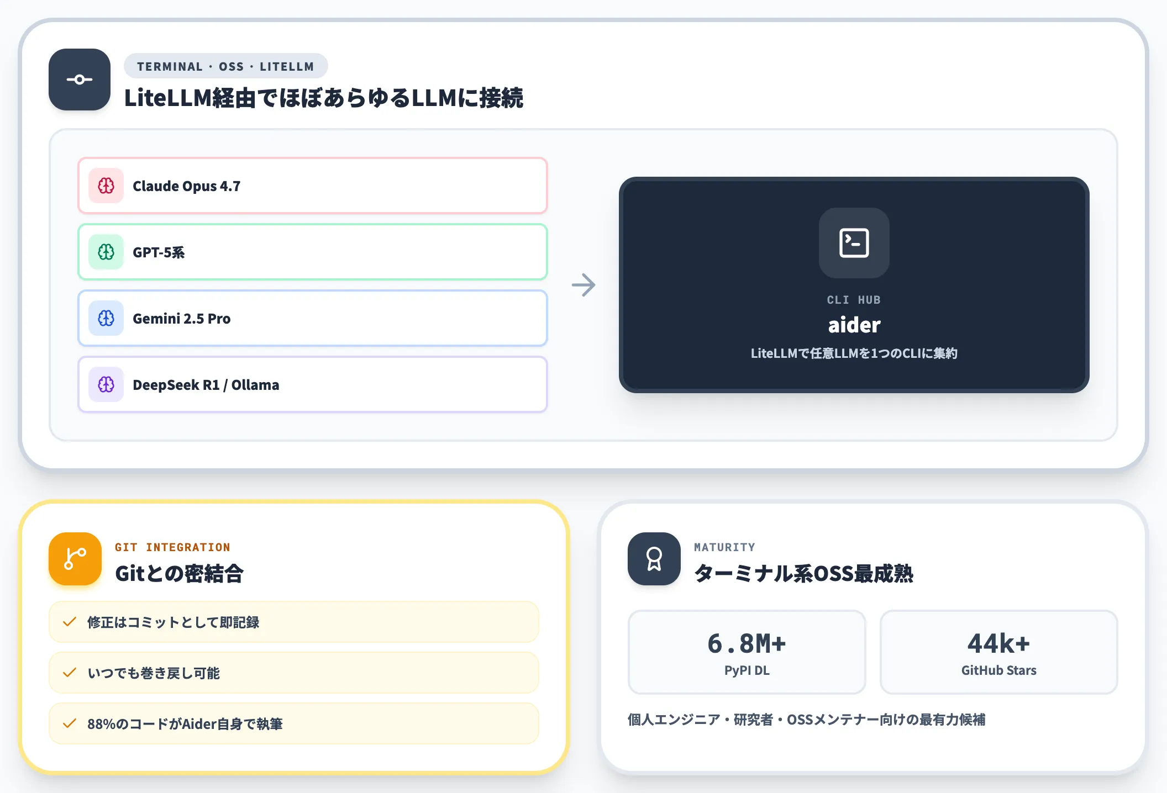Click the TERMINAL · OSS · LITELLM tag pill
The height and width of the screenshot is (793, 1167).
click(x=225, y=66)
